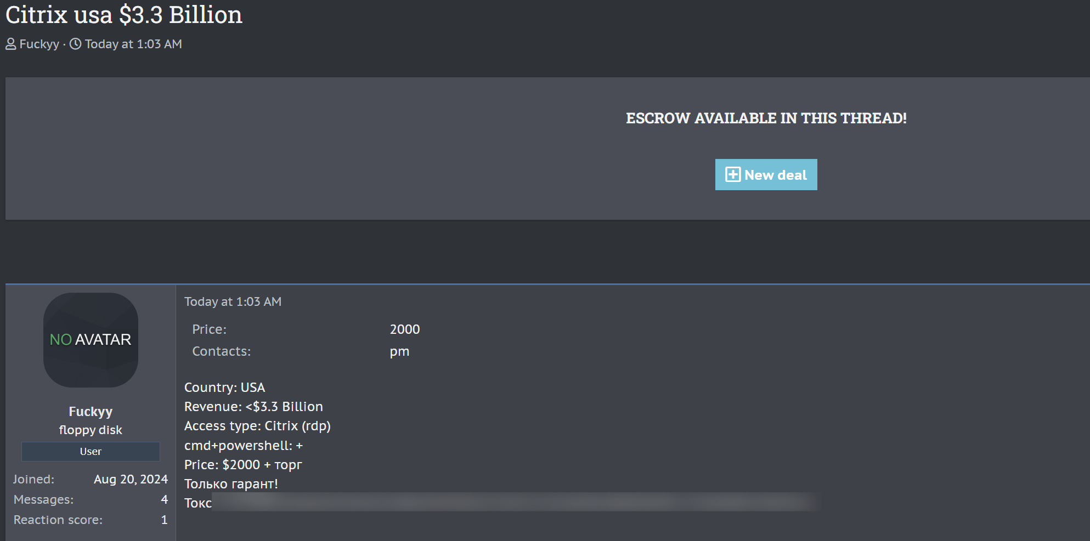The width and height of the screenshot is (1090, 541).
Task: Click the price value 2000
Action: [x=405, y=329]
